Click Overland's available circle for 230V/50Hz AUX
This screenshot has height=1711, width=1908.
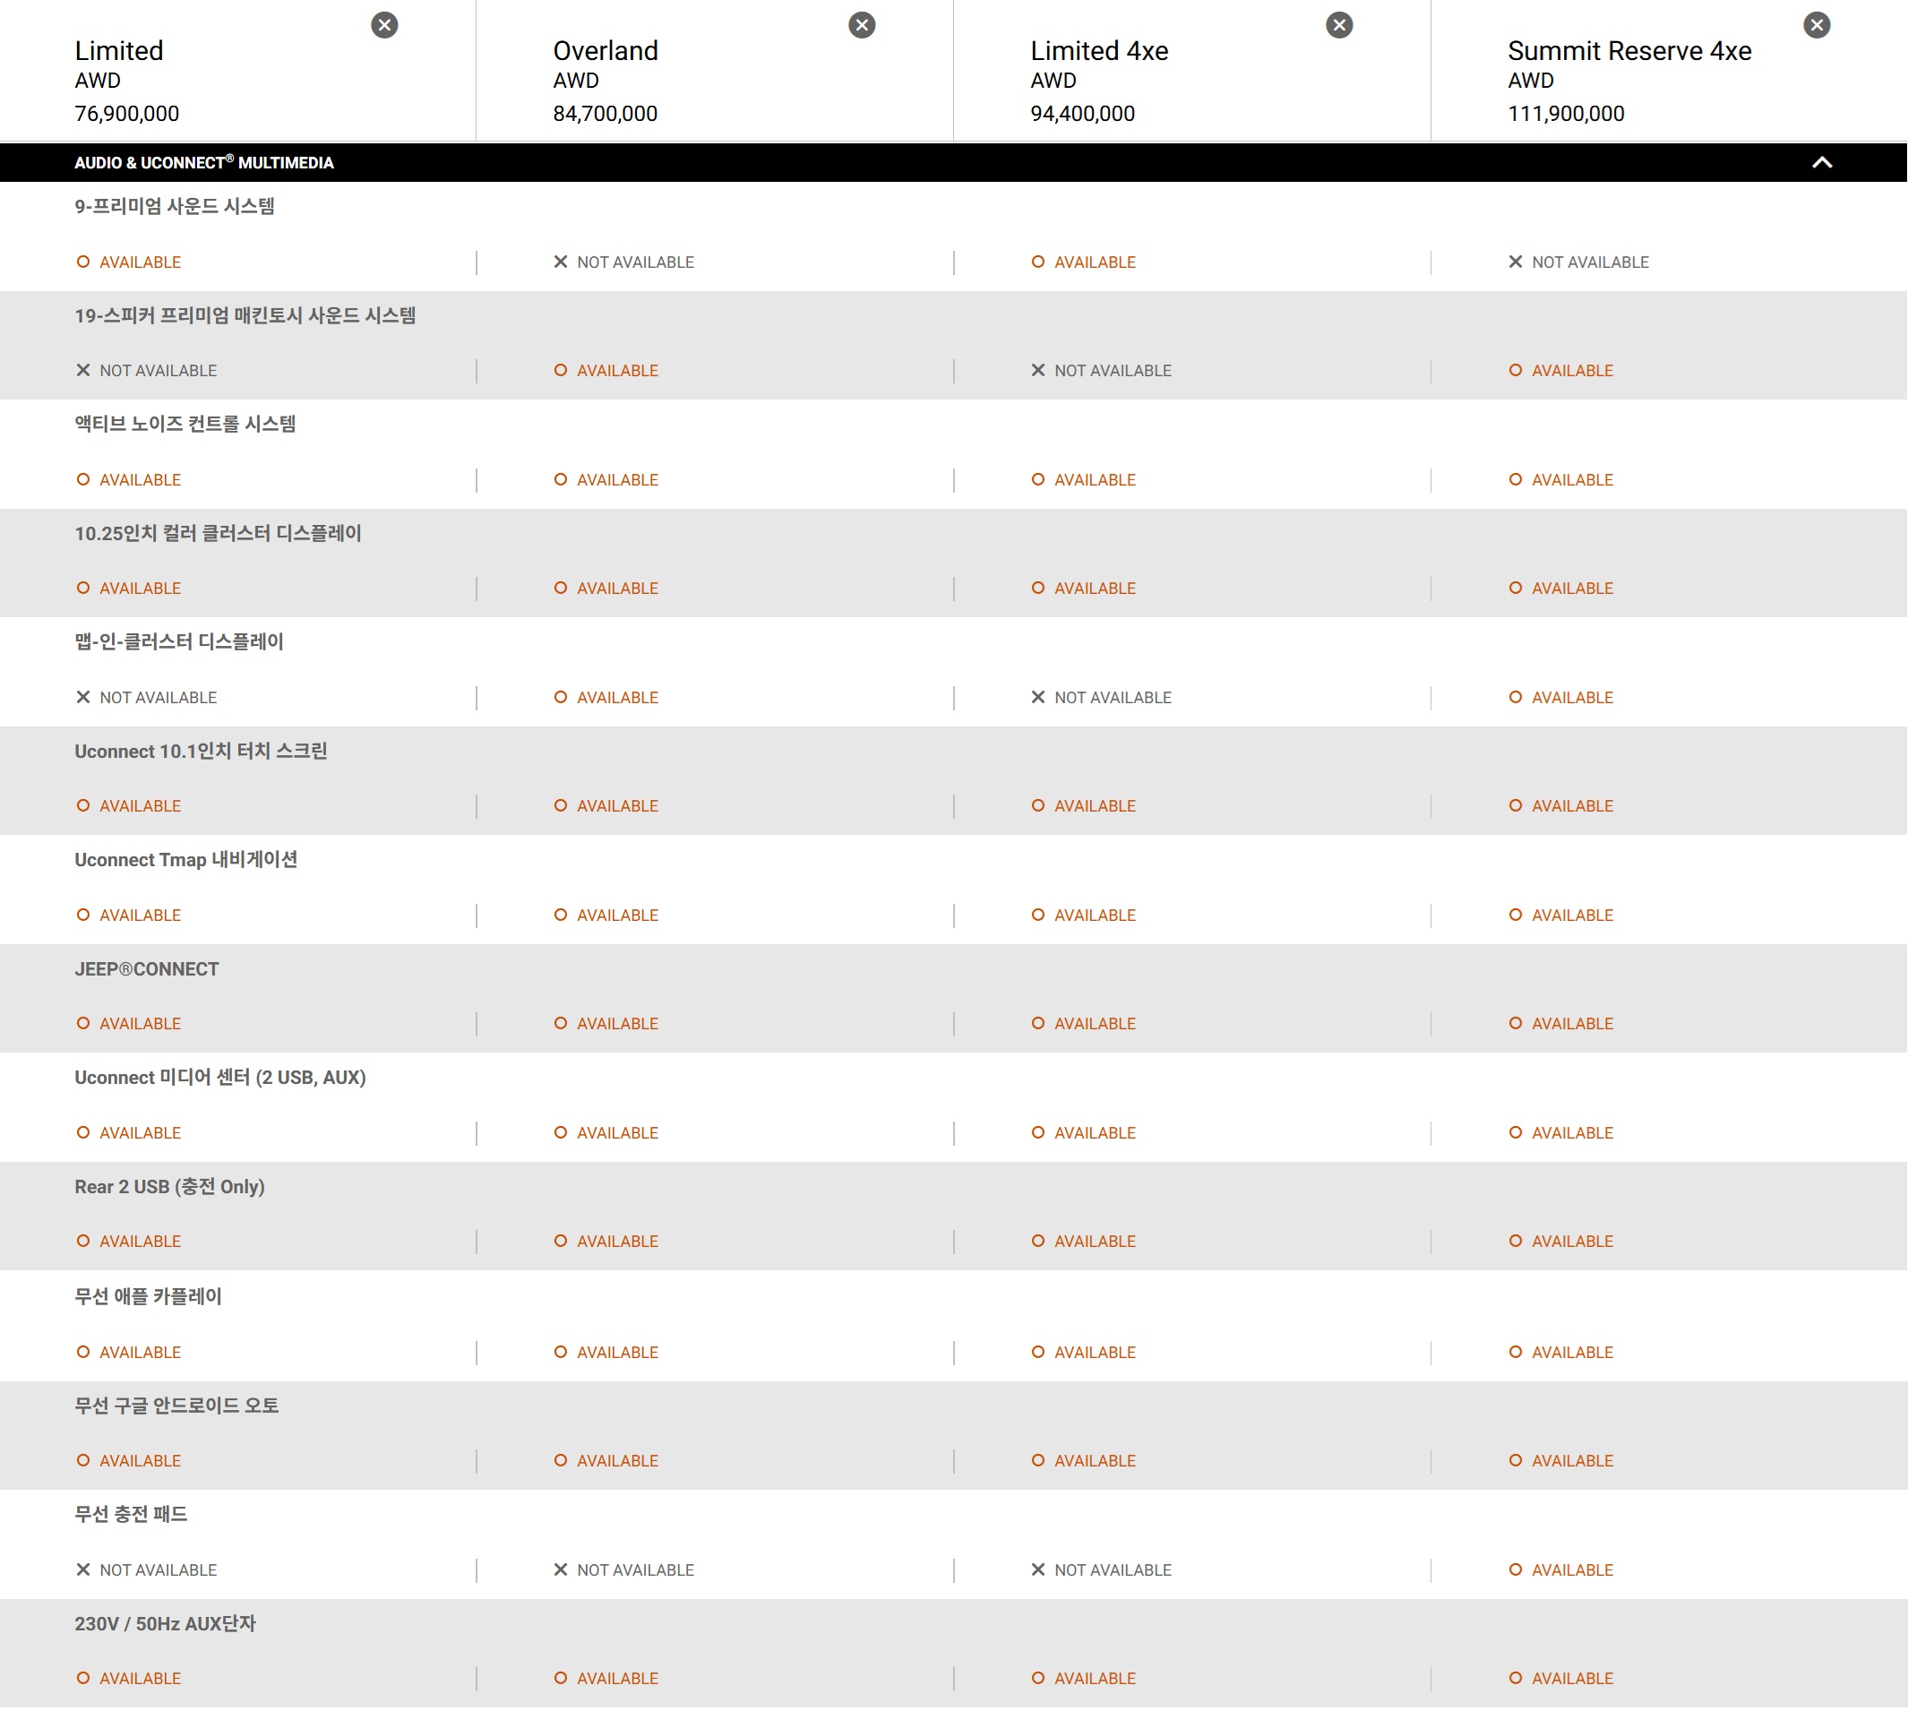[561, 1679]
